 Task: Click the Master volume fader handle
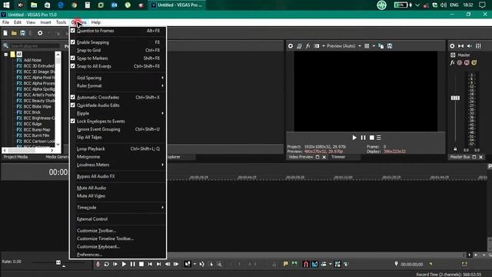tap(455, 98)
